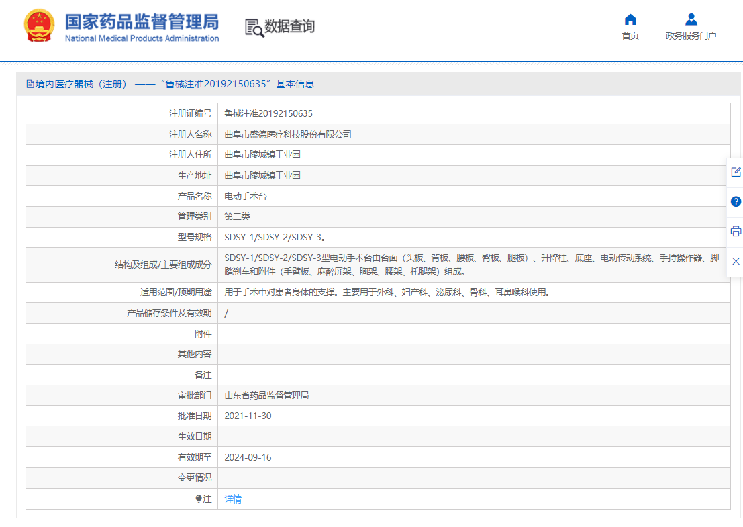Open 政务服务门户 user icon
This screenshot has width=743, height=527.
pos(691,19)
